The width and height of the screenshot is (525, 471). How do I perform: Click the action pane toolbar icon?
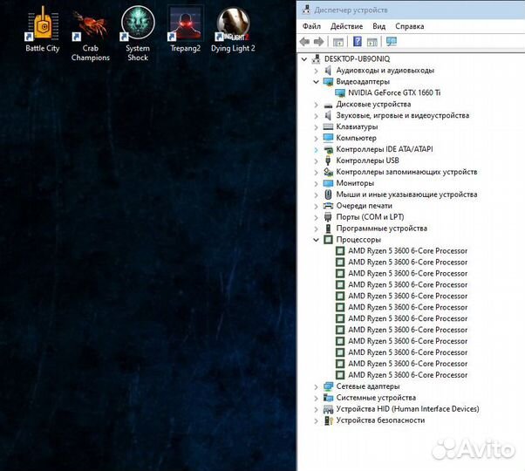point(372,42)
